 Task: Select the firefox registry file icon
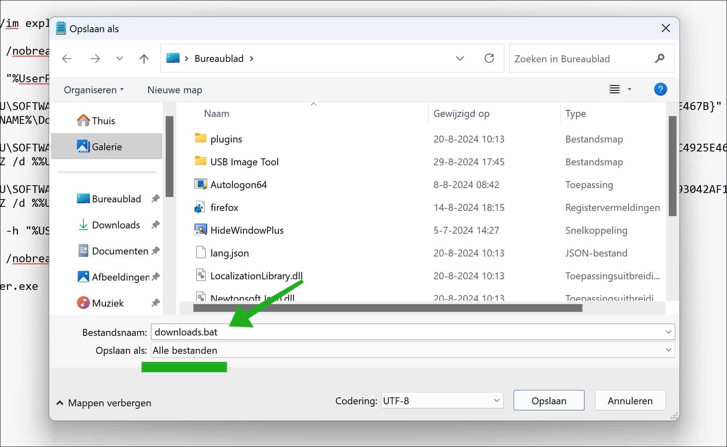[x=199, y=207]
